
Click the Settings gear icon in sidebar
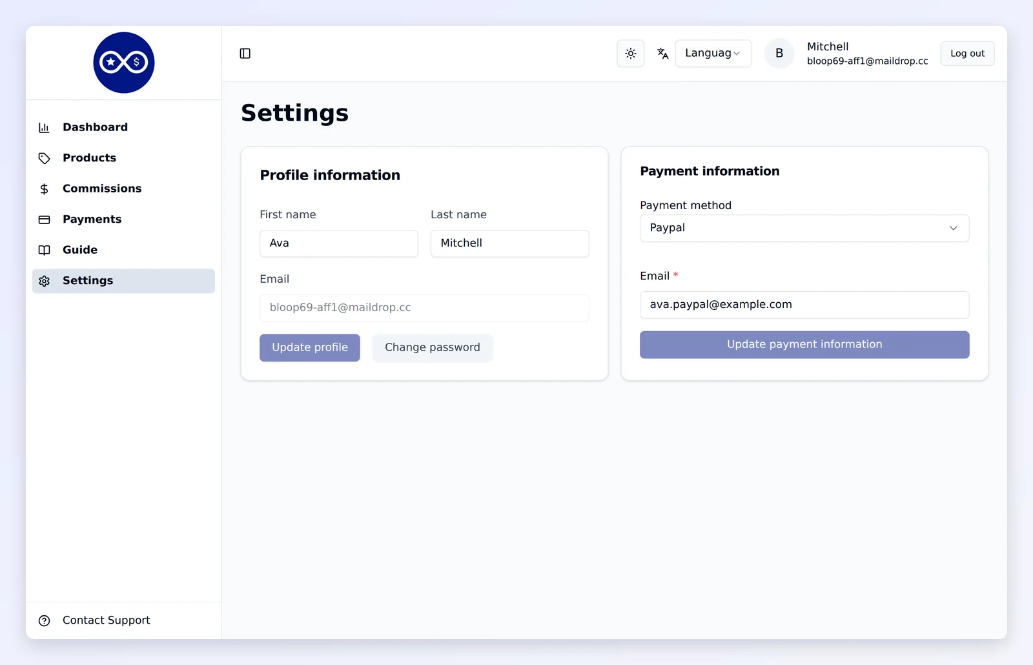pos(44,281)
